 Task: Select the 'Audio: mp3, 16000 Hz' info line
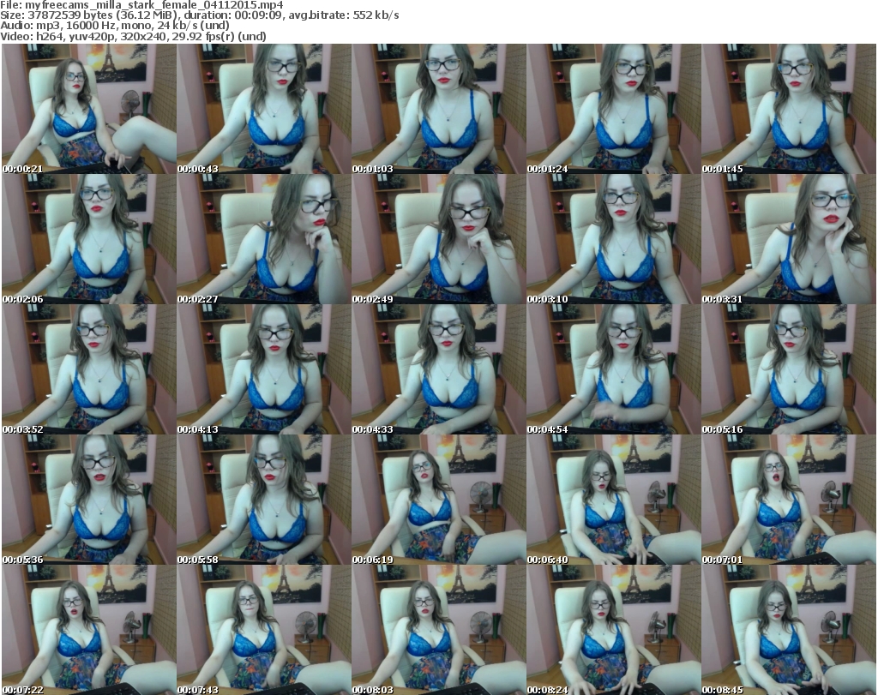pyautogui.click(x=115, y=26)
